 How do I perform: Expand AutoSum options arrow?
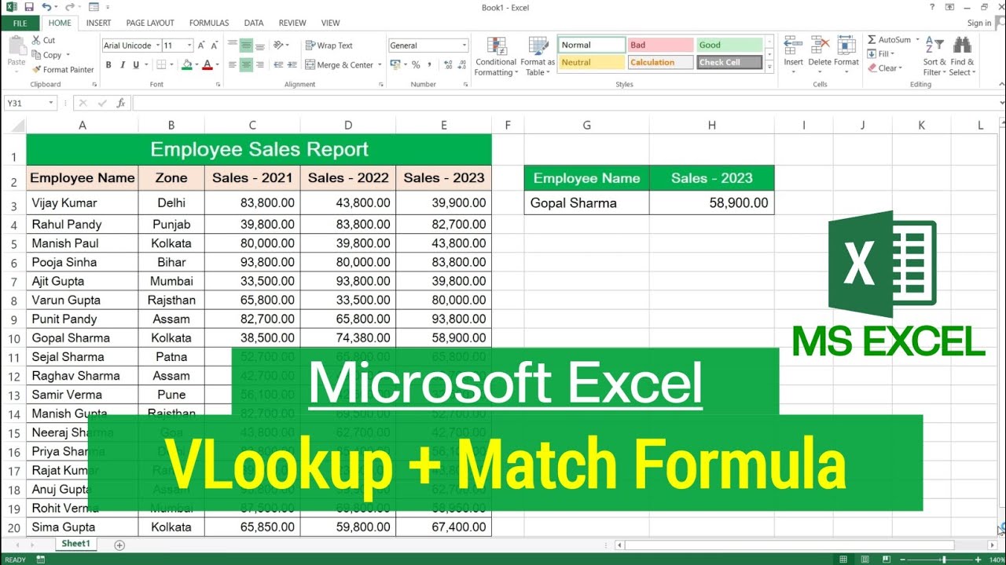coord(916,40)
